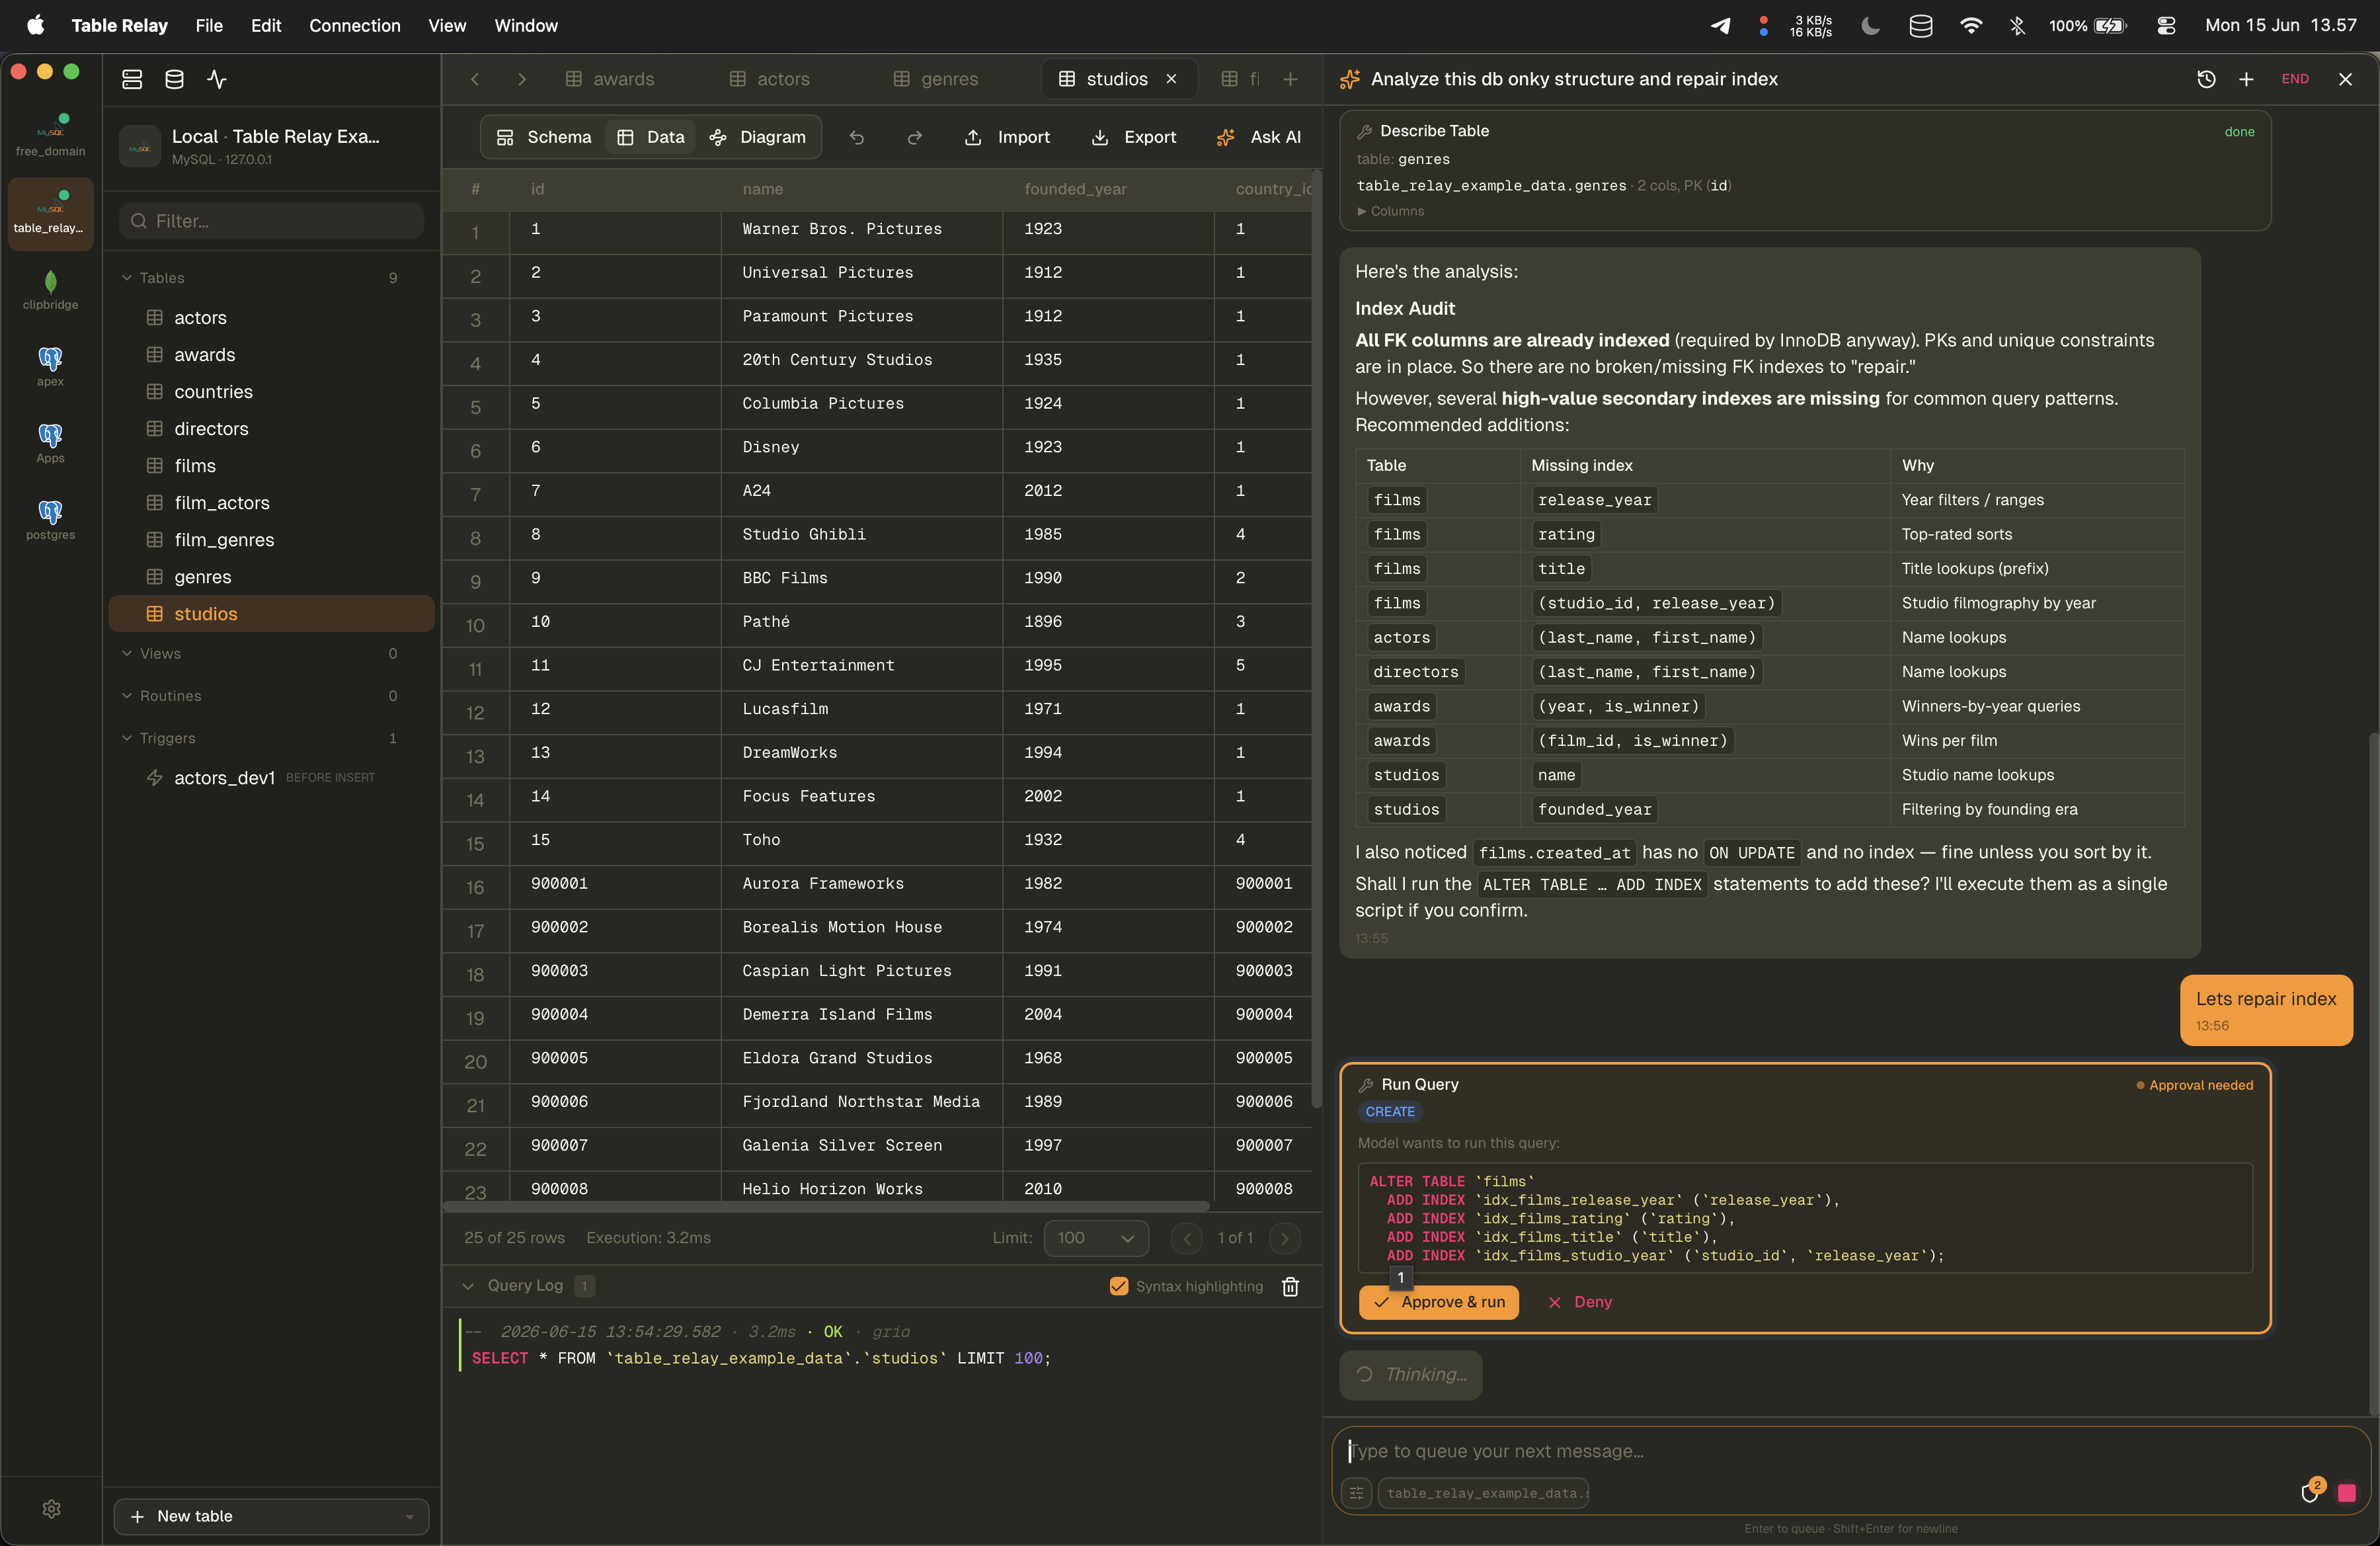Screen dimensions: 2380x1546
Task: Select the countries table in sidebar
Action: 272,392
